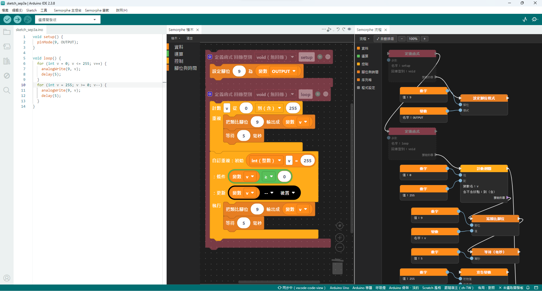Open the 到（含）dropdown in count block
542x291 pixels.
pos(269,108)
